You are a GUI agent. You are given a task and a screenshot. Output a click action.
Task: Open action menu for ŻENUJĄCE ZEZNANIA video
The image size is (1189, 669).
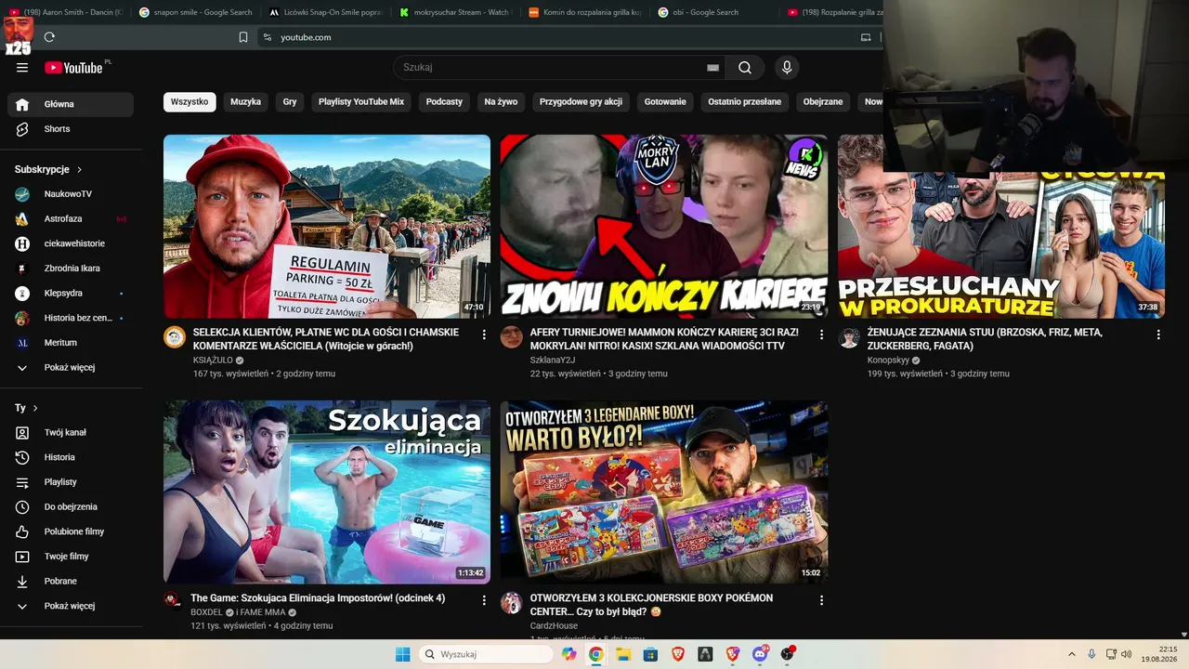tap(1158, 334)
